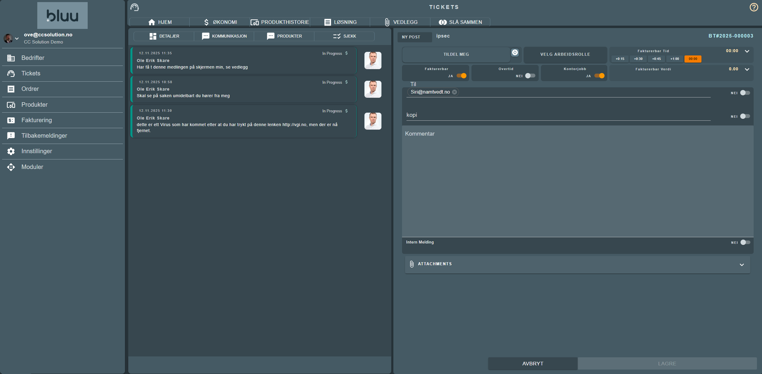The width and height of the screenshot is (762, 374).
Task: Click the kopi recipient field
Action: click(x=558, y=115)
